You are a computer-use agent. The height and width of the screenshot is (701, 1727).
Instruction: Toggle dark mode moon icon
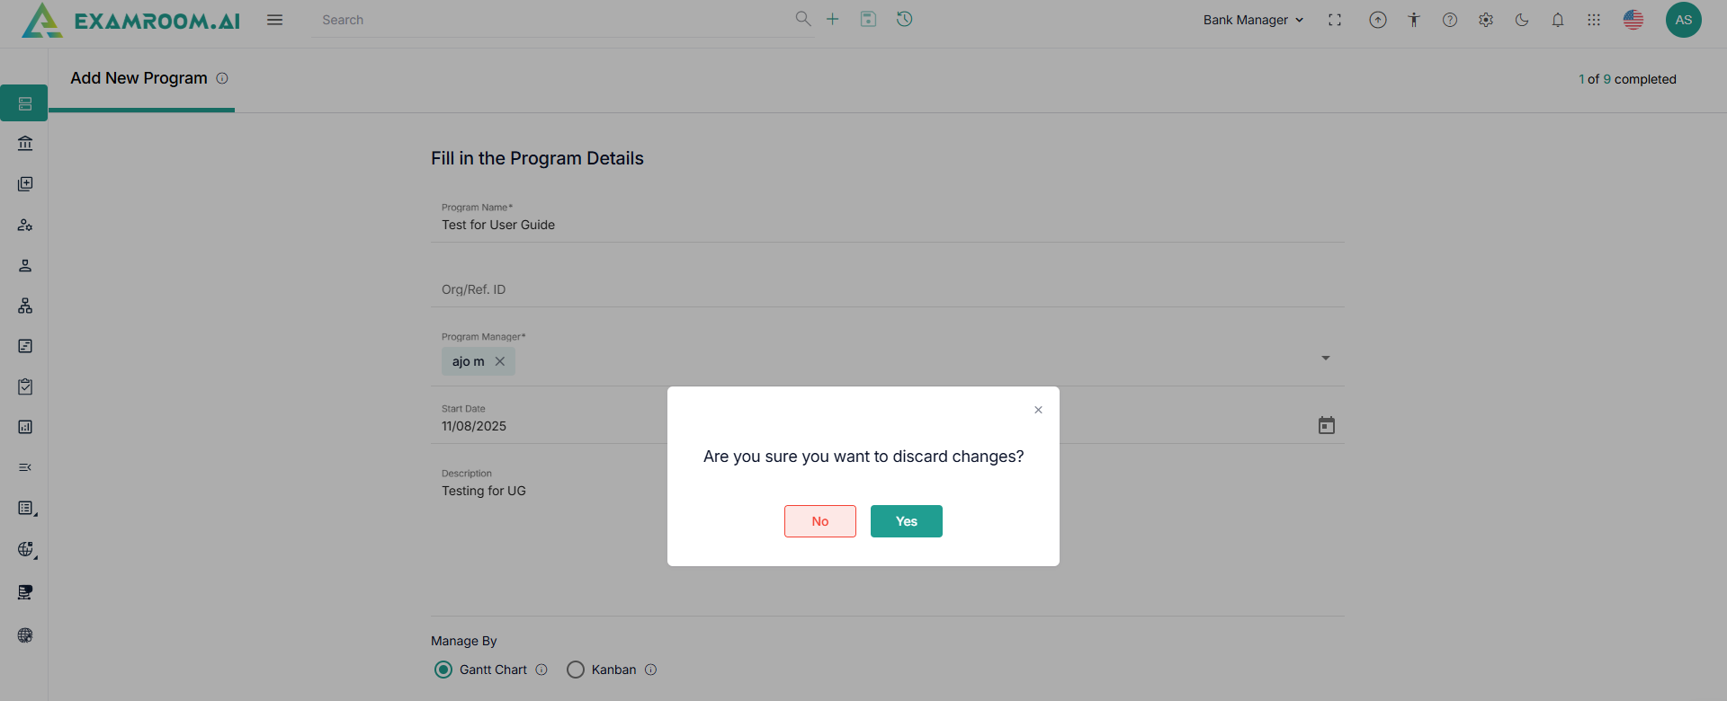1522,20
